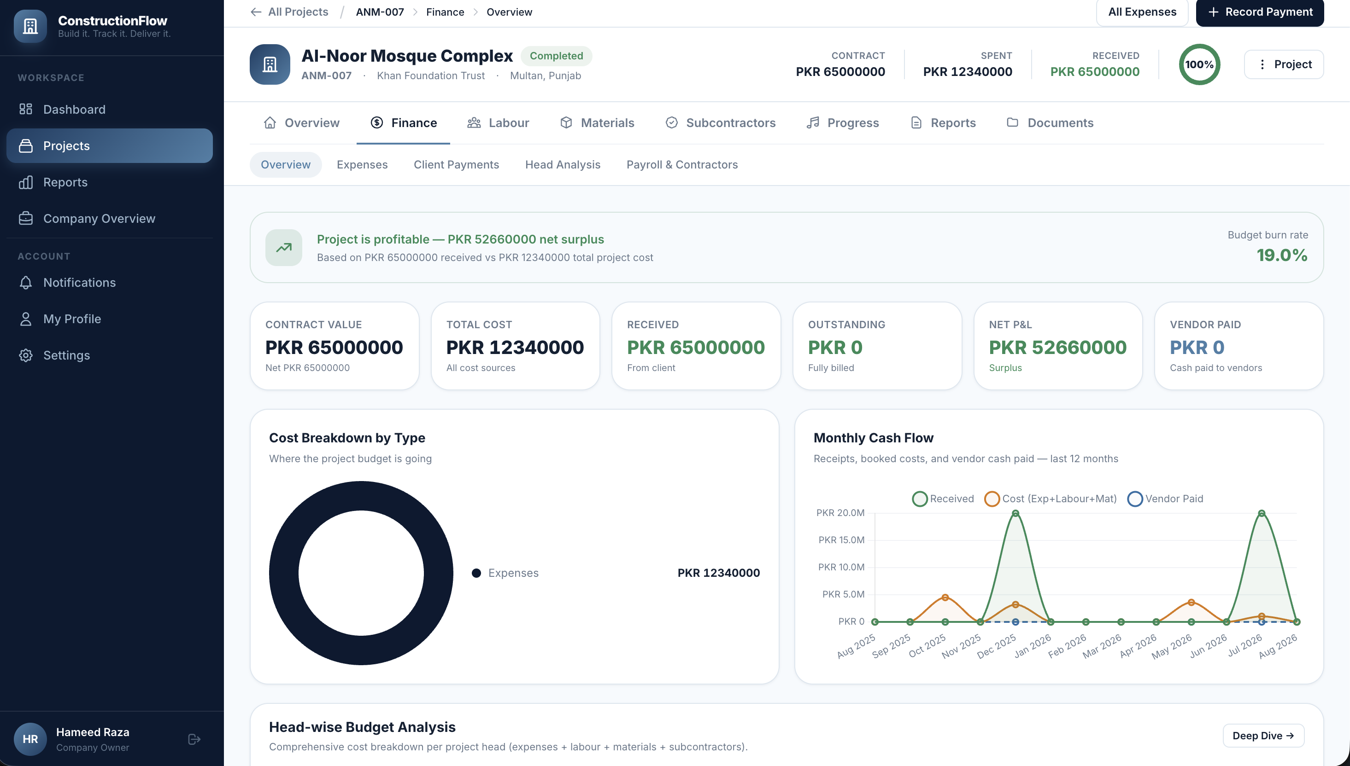Viewport: 1350px width, 766px height.
Task: Open the Materials tab
Action: 597,122
